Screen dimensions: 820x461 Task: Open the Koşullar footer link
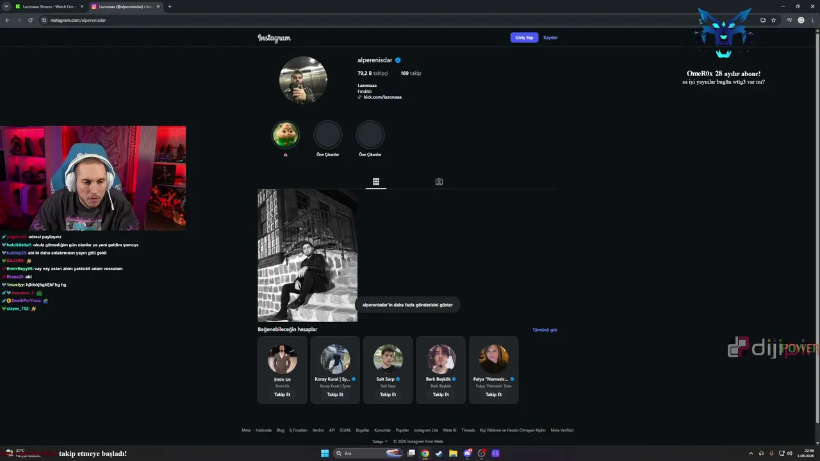click(x=363, y=430)
